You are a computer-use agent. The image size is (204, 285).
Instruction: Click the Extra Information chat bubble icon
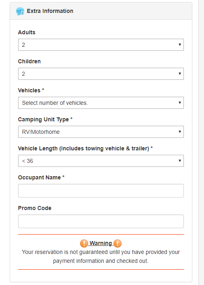(x=20, y=11)
